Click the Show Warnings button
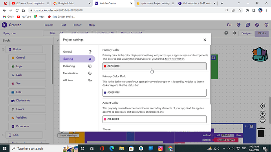 coord(68,136)
